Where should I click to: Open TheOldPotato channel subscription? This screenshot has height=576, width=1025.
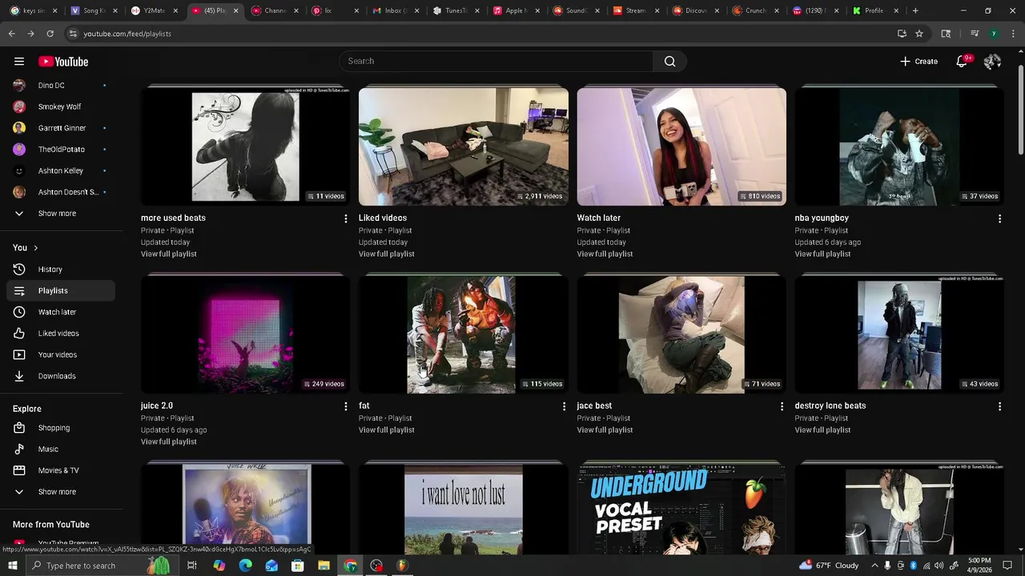pos(61,150)
